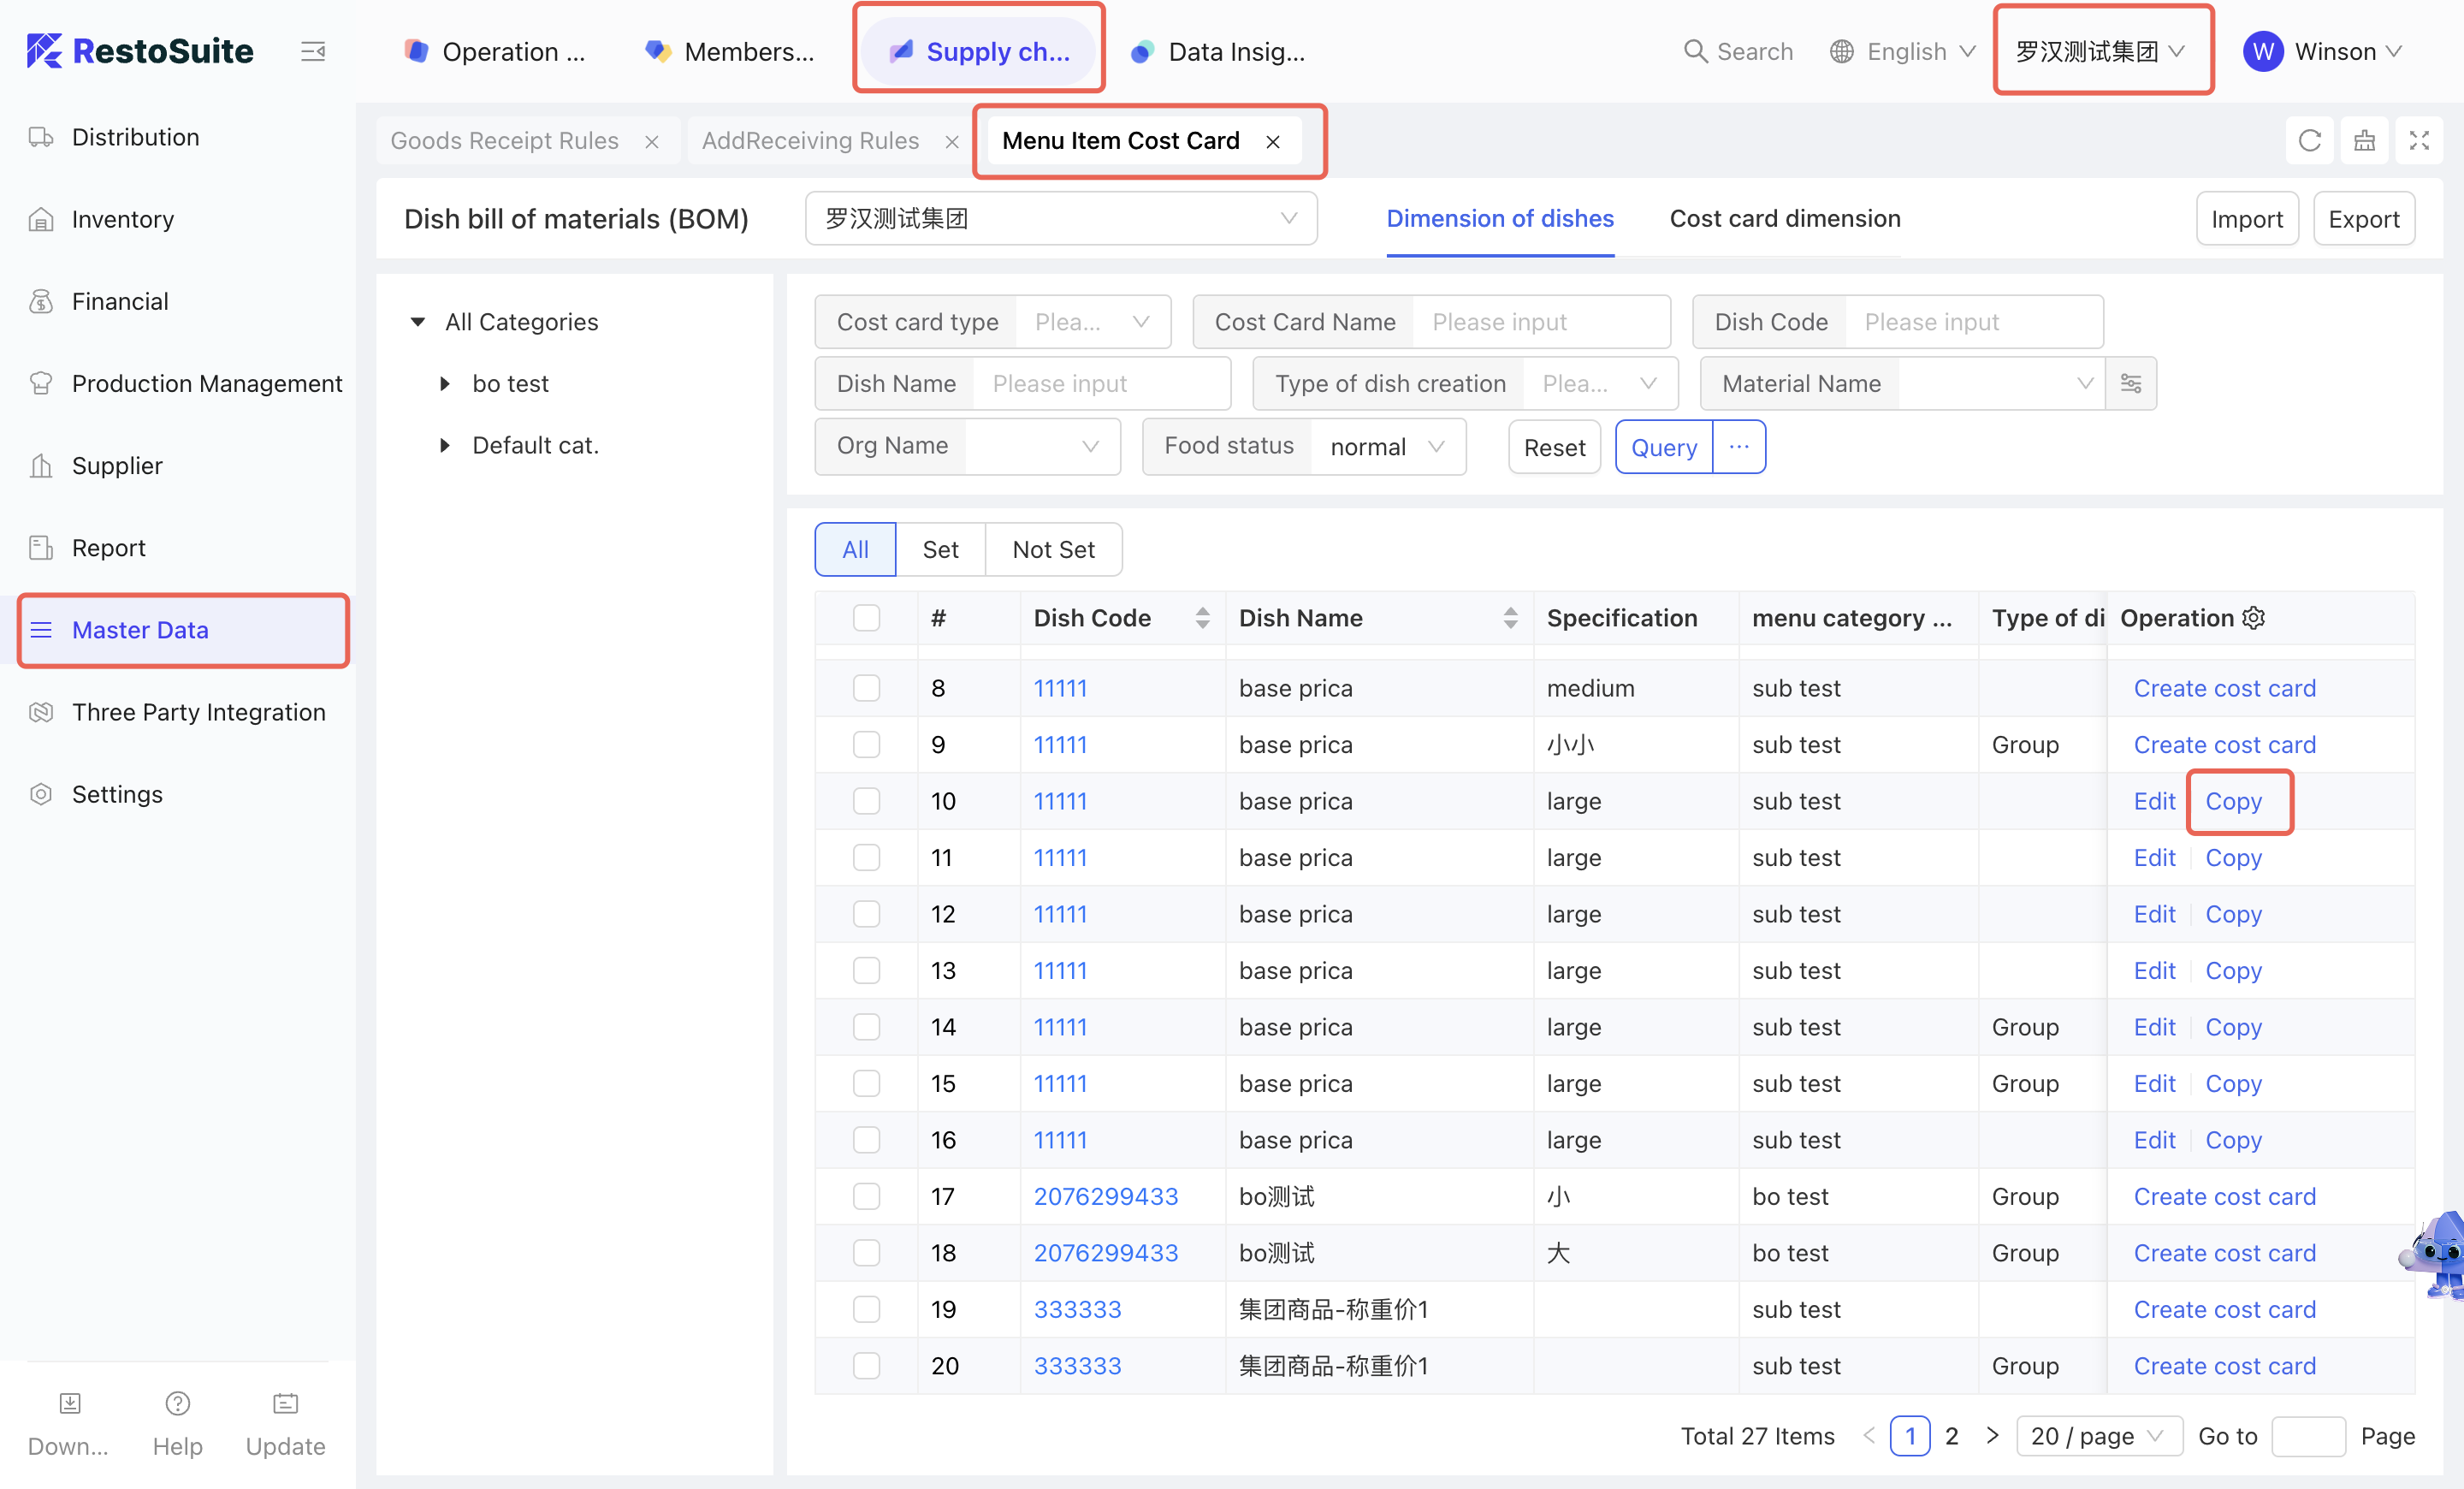
Task: Click the filter settings sliders icon
Action: click(2130, 384)
